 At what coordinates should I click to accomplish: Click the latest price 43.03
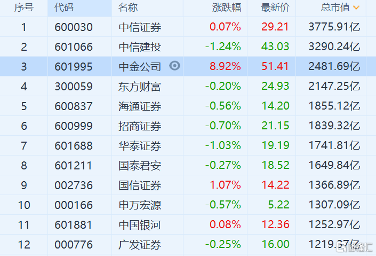tap(275, 46)
